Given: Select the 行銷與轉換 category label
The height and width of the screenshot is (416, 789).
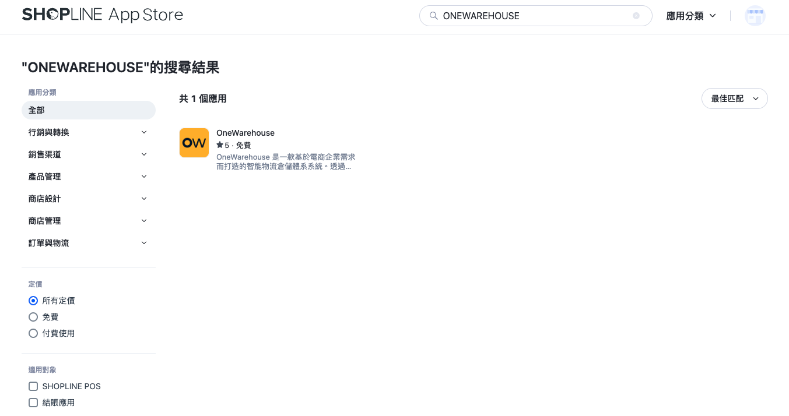Looking at the screenshot, I should pos(49,132).
